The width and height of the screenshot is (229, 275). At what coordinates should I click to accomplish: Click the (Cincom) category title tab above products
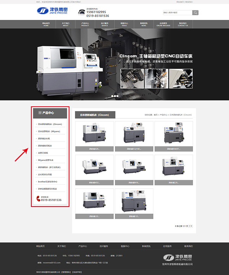click(95, 115)
